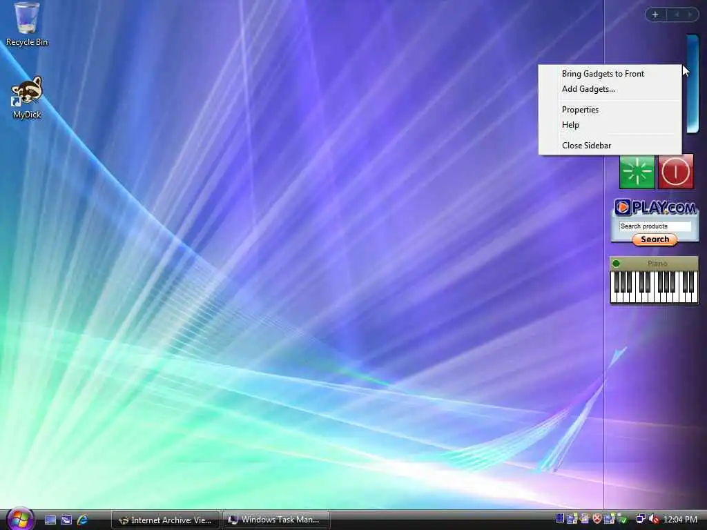Choose Bring Gadgets to Front from the context menu
Image resolution: width=707 pixels, height=530 pixels.
[603, 73]
